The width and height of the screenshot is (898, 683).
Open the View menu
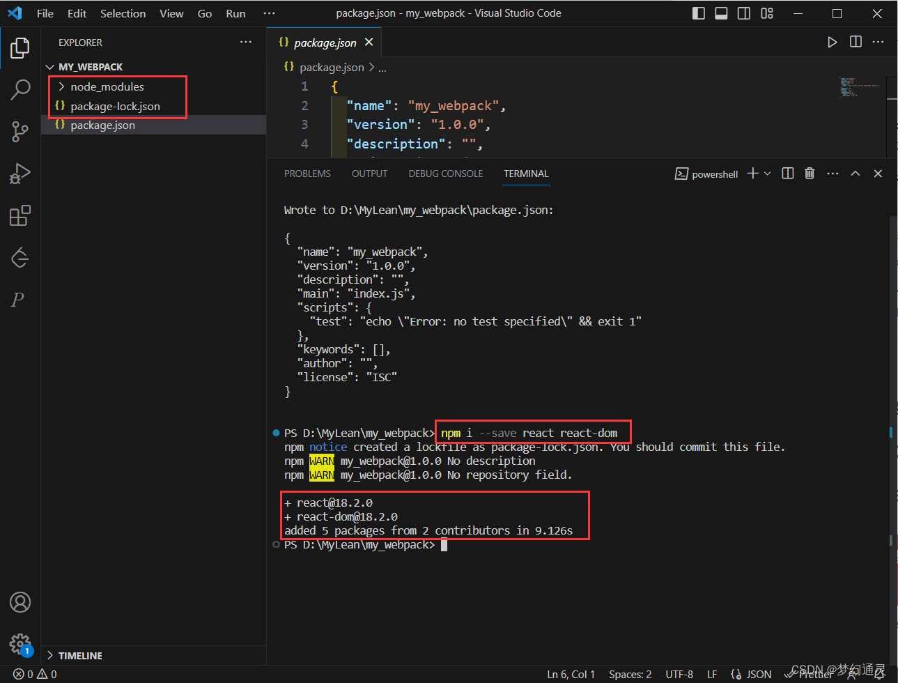click(x=171, y=13)
